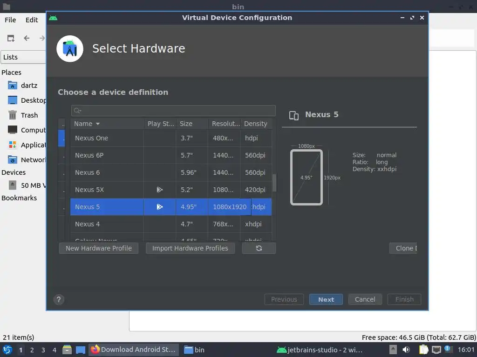
Task: Click the clipboard tray icon
Action: pyautogui.click(x=423, y=350)
